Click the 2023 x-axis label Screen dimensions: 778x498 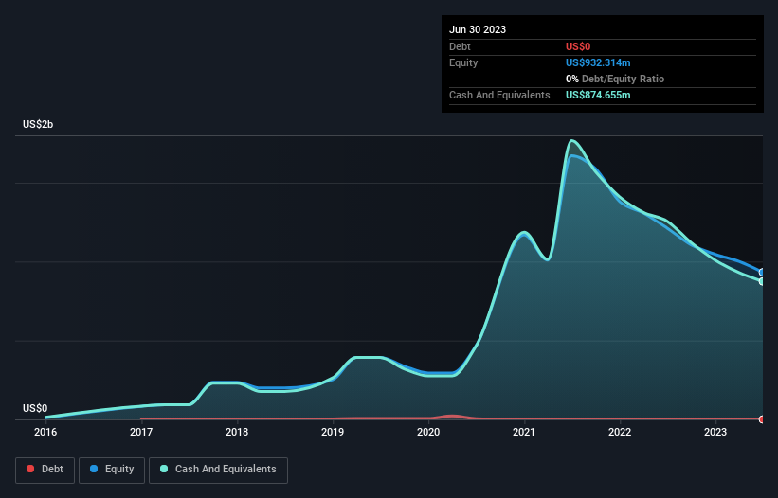tap(715, 432)
